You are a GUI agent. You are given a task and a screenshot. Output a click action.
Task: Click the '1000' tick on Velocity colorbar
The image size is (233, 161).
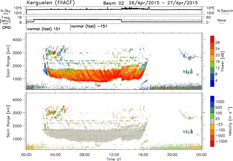click(220, 102)
